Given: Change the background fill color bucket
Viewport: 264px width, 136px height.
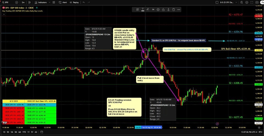Looking at the screenshot, I should tap(148, 10).
